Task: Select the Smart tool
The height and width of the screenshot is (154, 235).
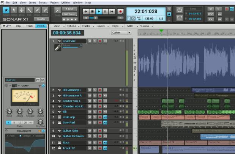Action: click(x=6, y=11)
